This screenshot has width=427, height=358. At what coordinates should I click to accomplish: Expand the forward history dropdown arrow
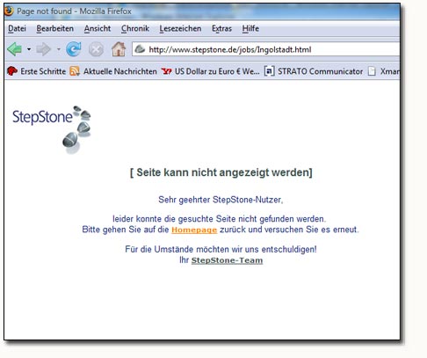59,49
